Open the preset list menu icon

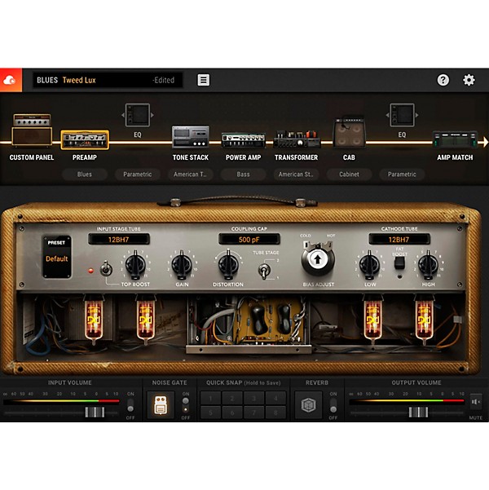(x=203, y=80)
